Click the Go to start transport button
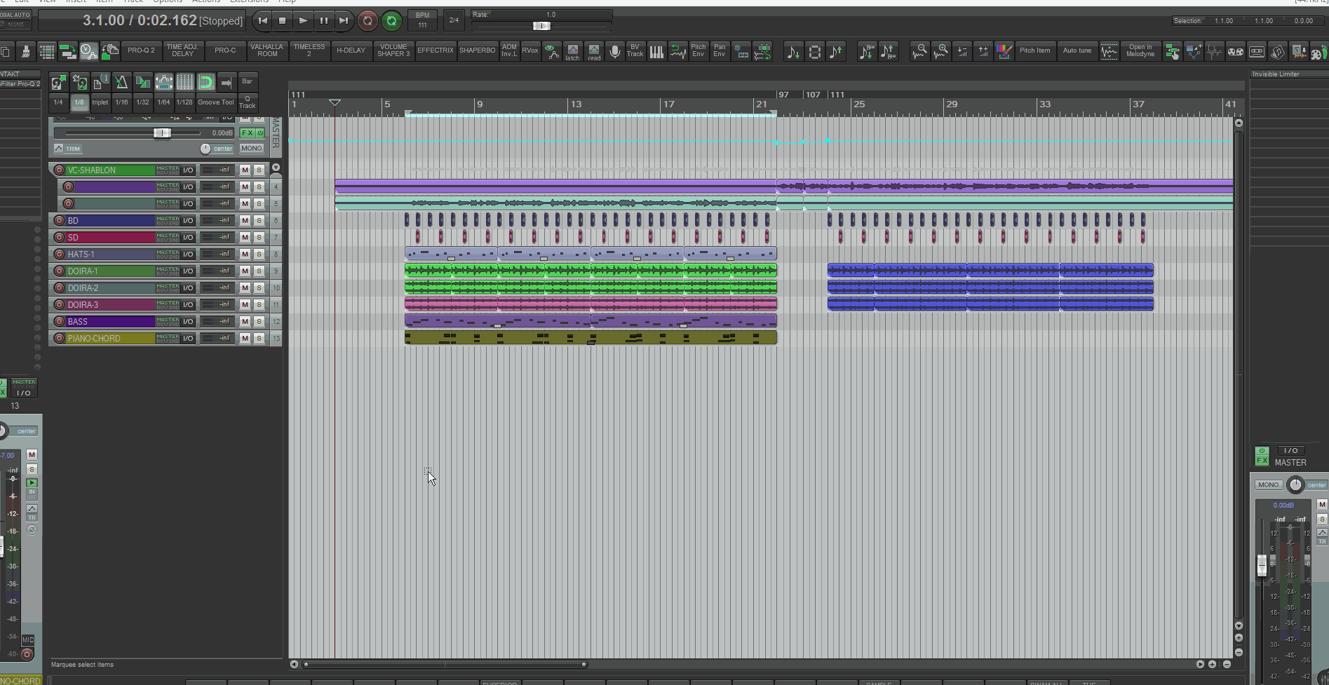Screen dimensions: 1329x685 263,21
